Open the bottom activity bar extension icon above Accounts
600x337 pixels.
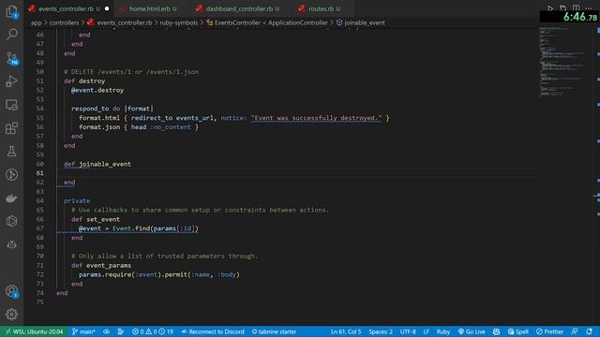pyautogui.click(x=12, y=244)
